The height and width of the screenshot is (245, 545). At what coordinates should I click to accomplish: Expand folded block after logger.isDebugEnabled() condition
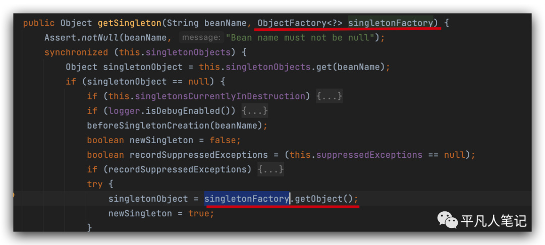point(254,110)
